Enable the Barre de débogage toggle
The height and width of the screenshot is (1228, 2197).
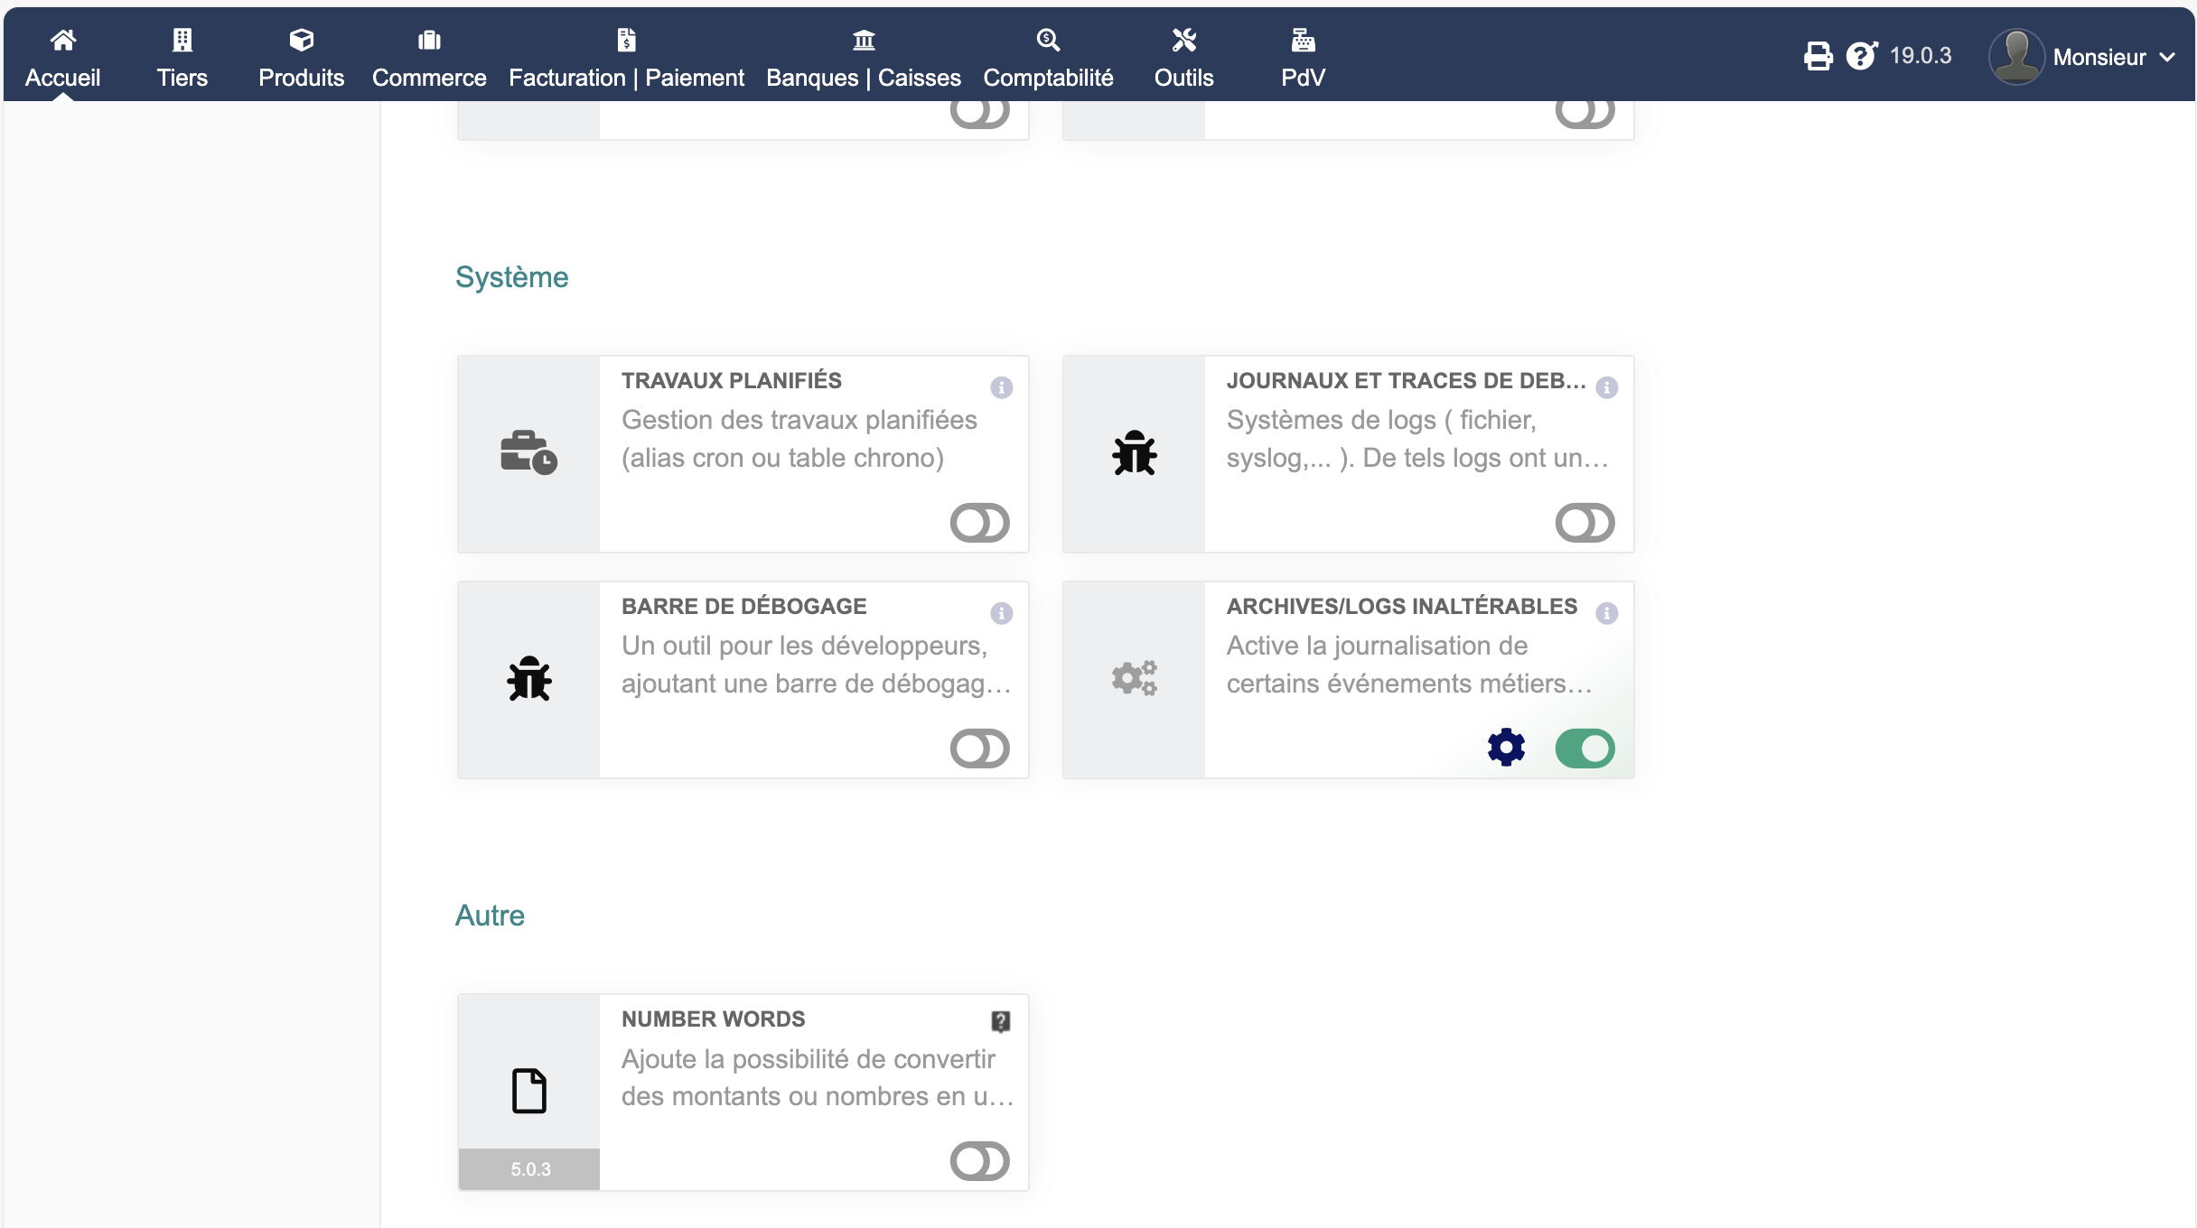click(x=979, y=749)
